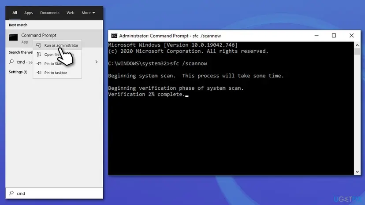Switch to the Documents search tab
Screen dimensions: 365x205
49,13
